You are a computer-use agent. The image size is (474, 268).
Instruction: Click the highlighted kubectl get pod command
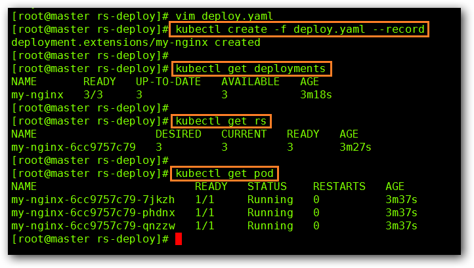point(224,174)
